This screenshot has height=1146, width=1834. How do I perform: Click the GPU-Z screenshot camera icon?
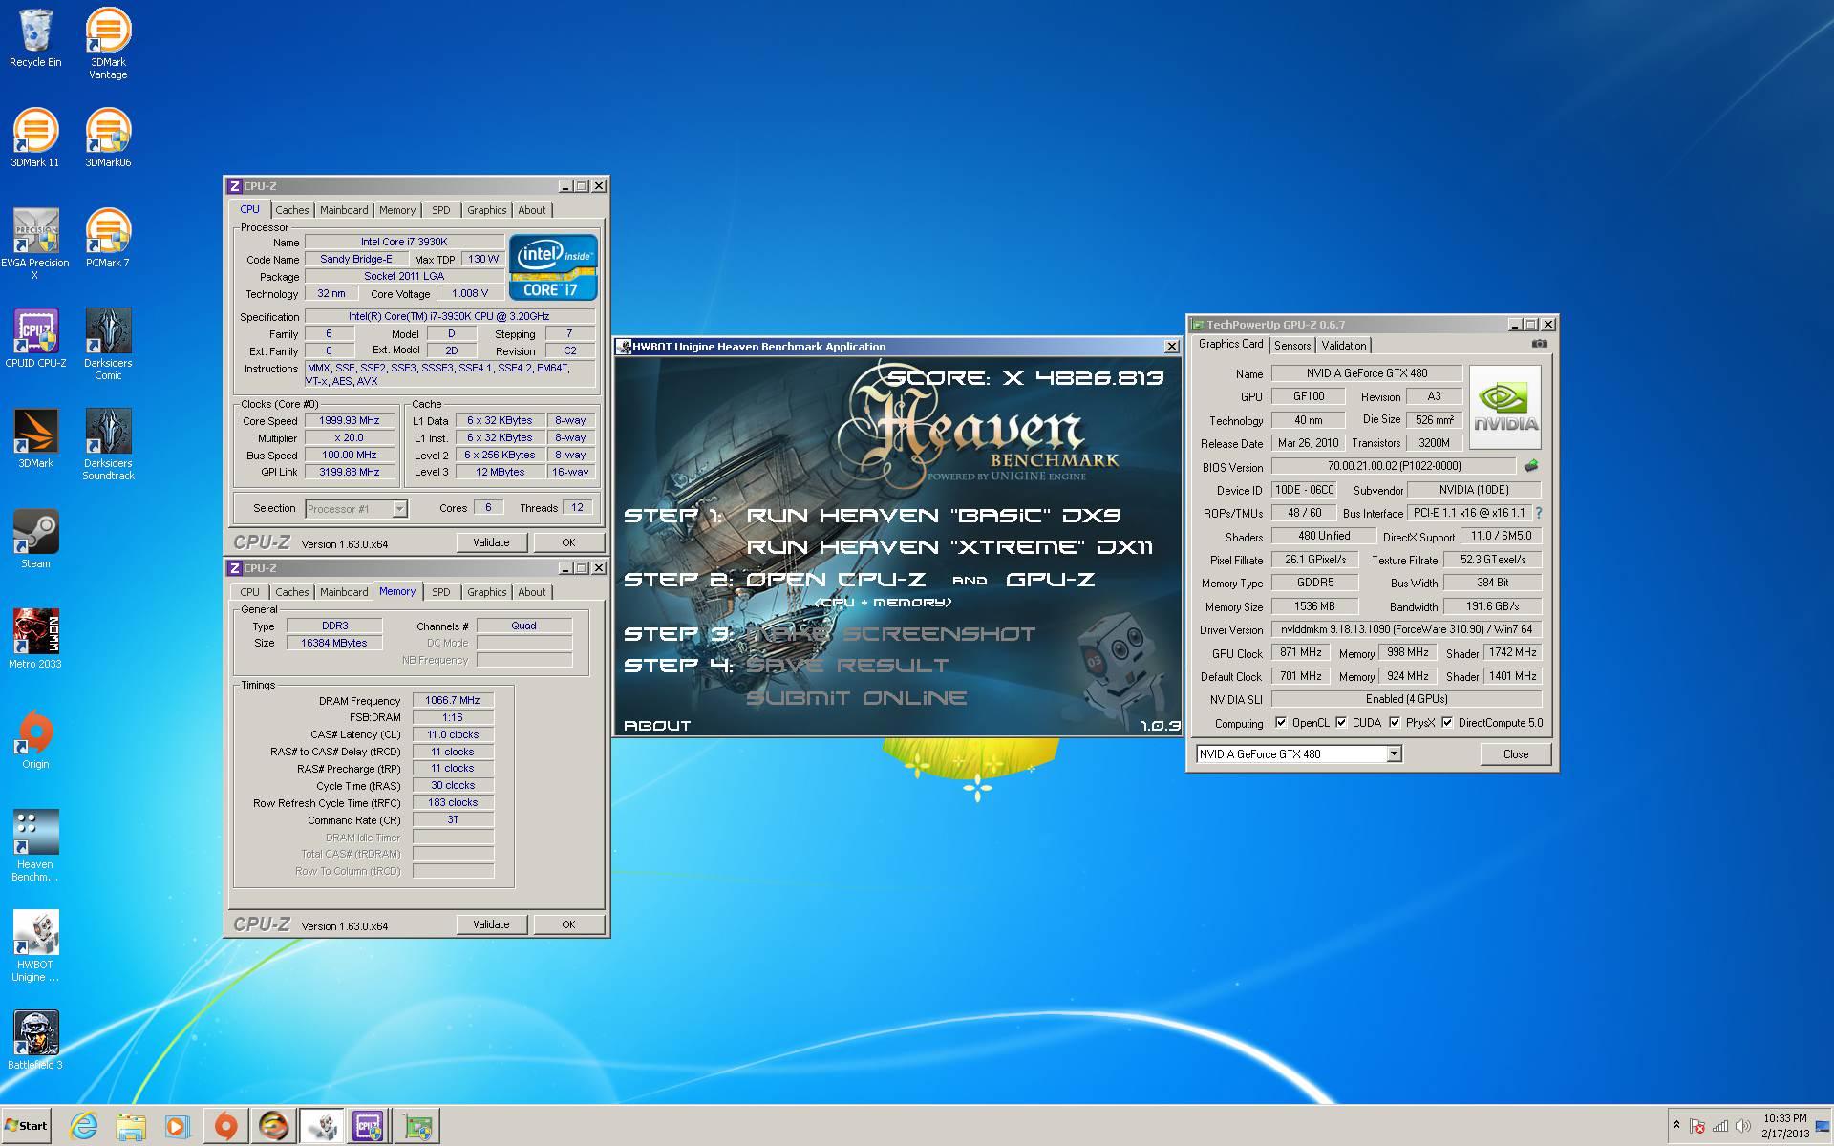click(1539, 344)
